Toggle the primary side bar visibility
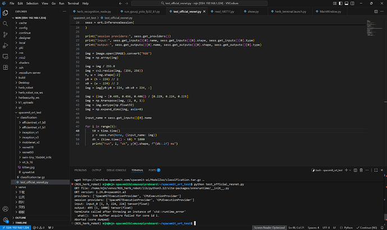This screenshot has width=387, height=230. point(340,3)
